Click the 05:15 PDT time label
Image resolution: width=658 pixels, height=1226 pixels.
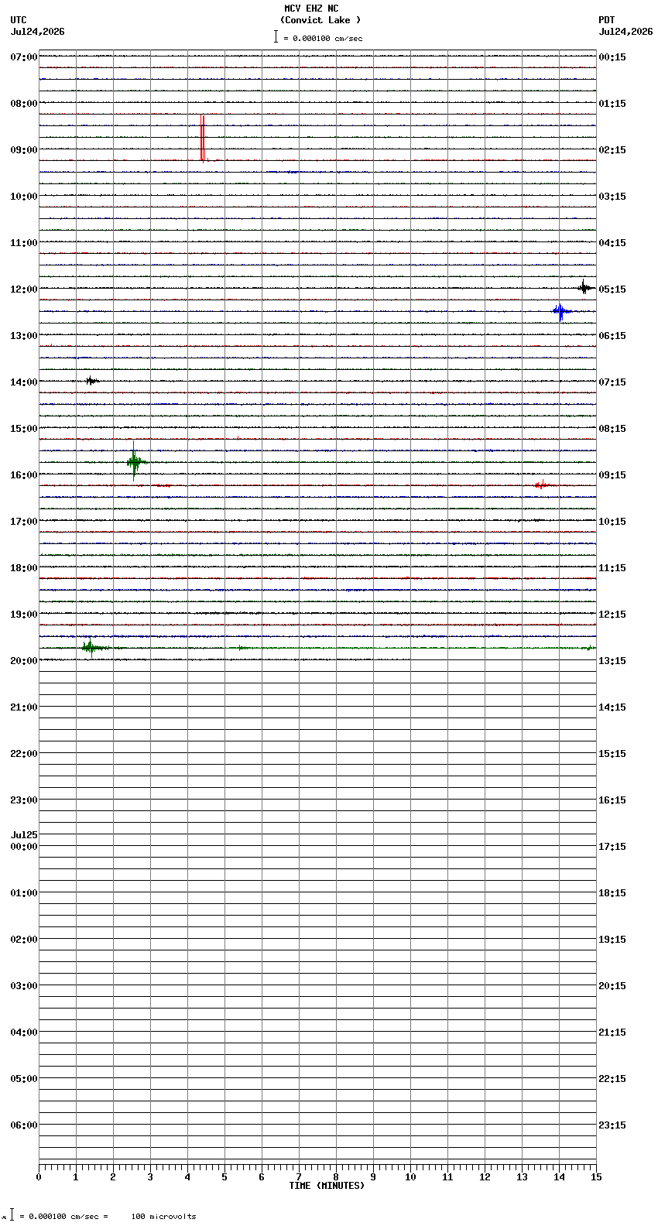click(x=612, y=289)
